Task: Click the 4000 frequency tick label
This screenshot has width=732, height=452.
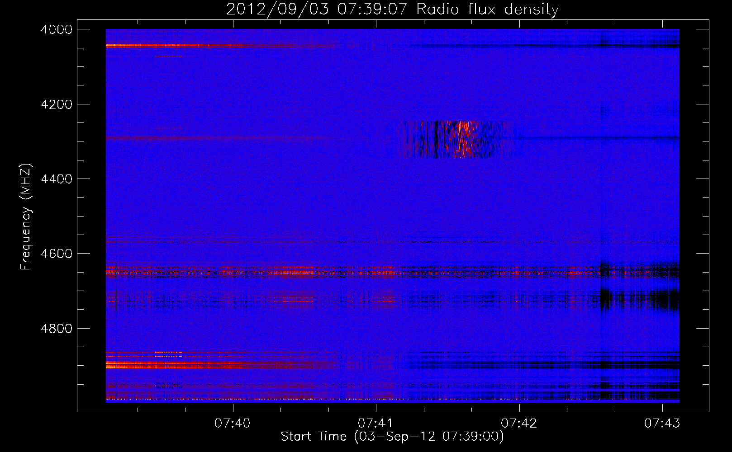Action: [57, 29]
